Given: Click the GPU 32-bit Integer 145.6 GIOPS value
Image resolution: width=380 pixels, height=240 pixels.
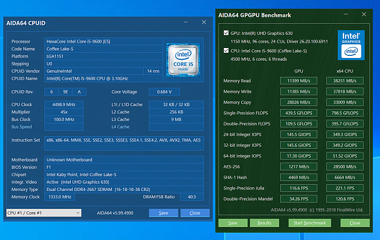Looking at the screenshot, I should (299, 145).
